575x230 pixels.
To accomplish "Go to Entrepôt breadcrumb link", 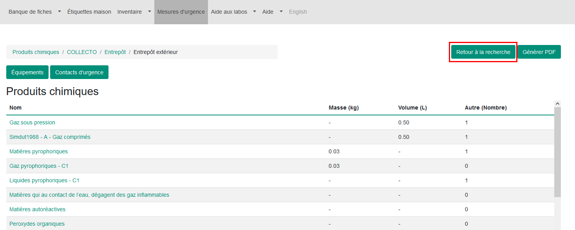I will [115, 52].
